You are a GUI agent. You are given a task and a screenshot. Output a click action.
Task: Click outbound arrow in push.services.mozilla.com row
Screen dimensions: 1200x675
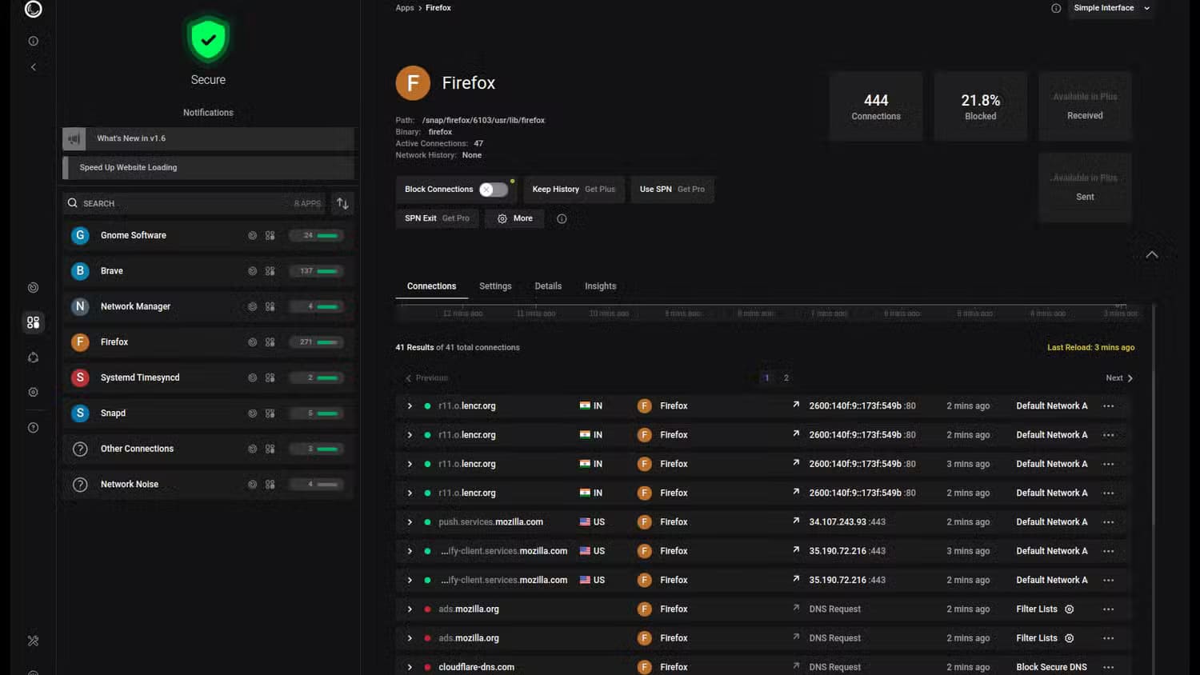(x=796, y=521)
